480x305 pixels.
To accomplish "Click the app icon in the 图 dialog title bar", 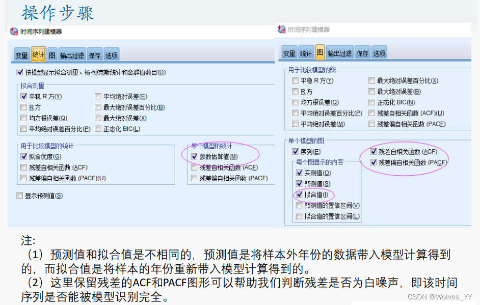I will click(282, 30).
